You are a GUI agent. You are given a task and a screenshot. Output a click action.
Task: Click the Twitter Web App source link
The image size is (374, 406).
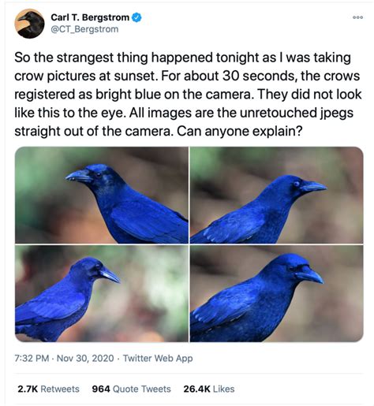pyautogui.click(x=158, y=358)
